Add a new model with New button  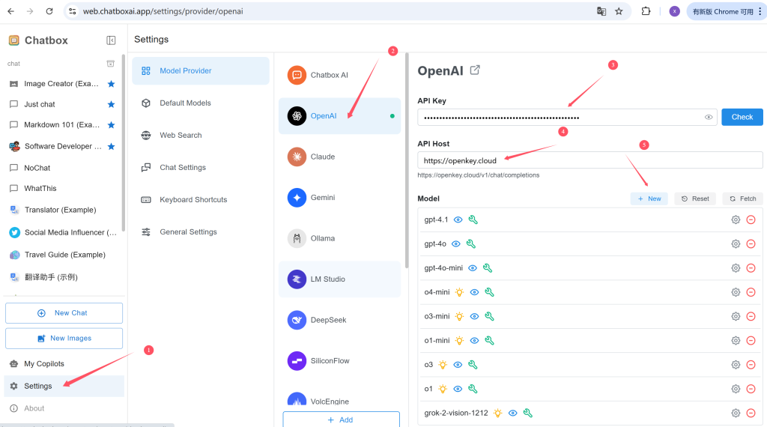point(649,199)
